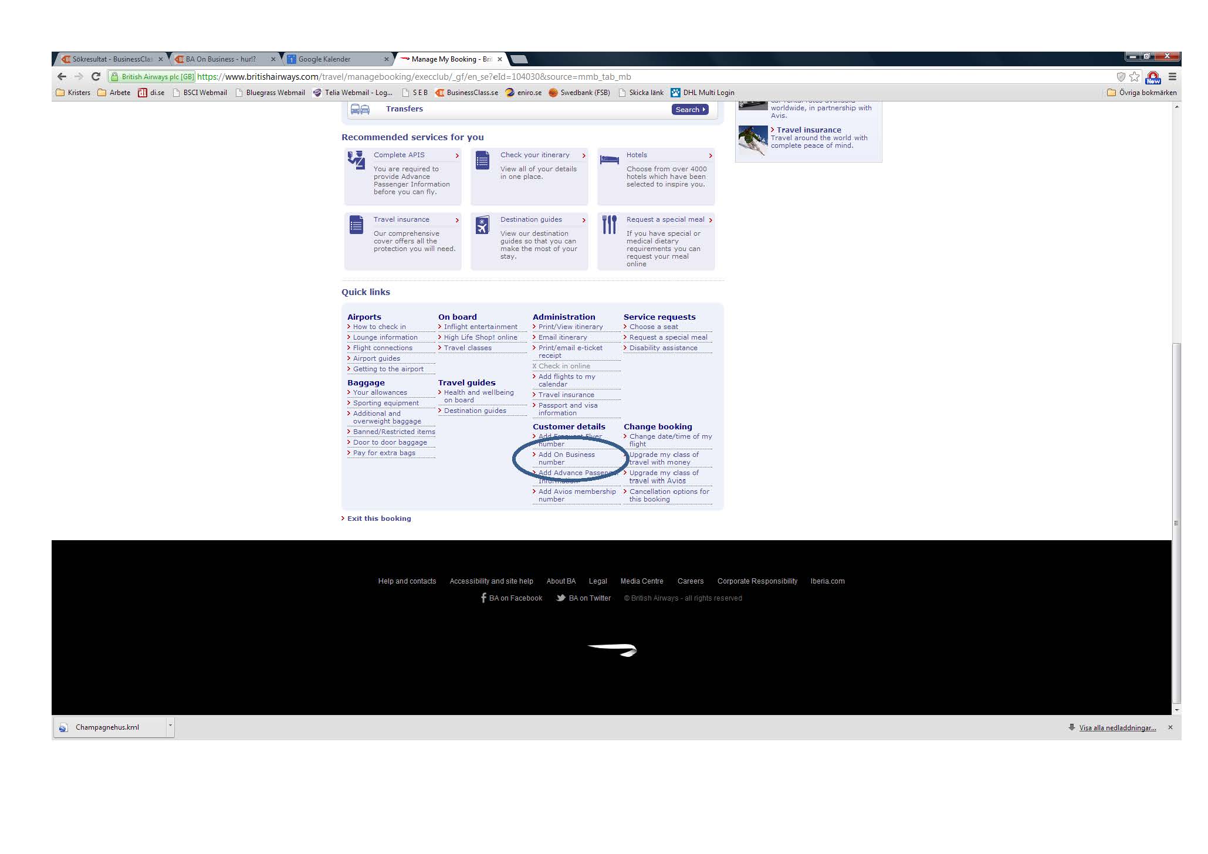This screenshot has height=854, width=1208.
Task: Click the vertical page scrollbar thumb
Action: pyautogui.click(x=1176, y=522)
